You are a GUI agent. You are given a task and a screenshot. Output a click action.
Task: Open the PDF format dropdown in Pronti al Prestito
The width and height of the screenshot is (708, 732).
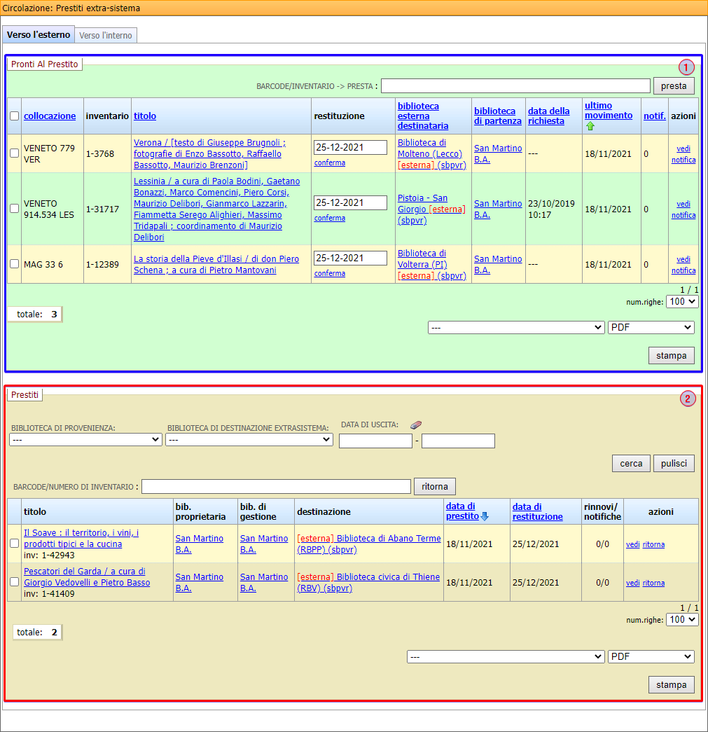coord(651,328)
